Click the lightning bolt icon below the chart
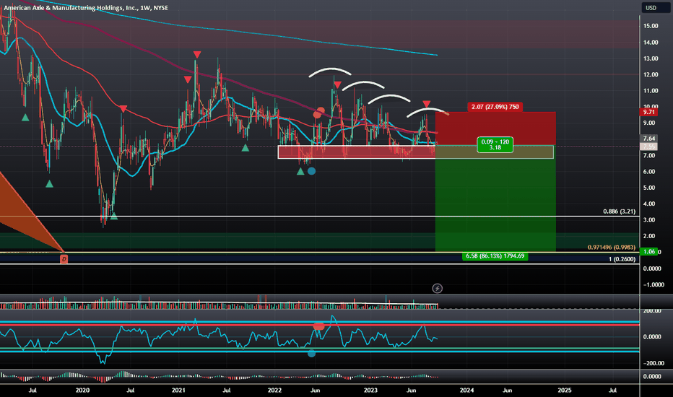The image size is (673, 397). (437, 289)
